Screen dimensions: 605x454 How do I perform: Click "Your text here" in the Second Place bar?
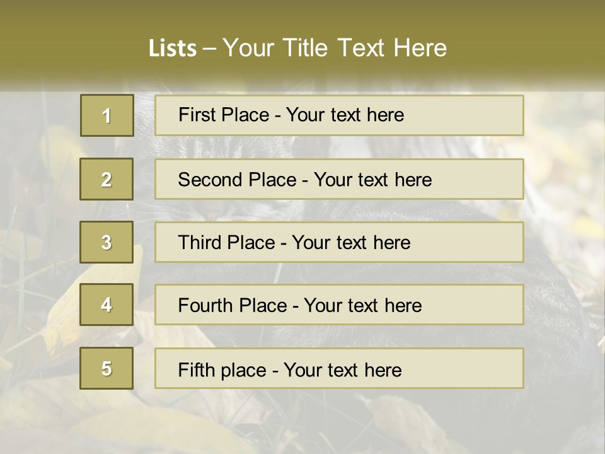pyautogui.click(x=372, y=180)
